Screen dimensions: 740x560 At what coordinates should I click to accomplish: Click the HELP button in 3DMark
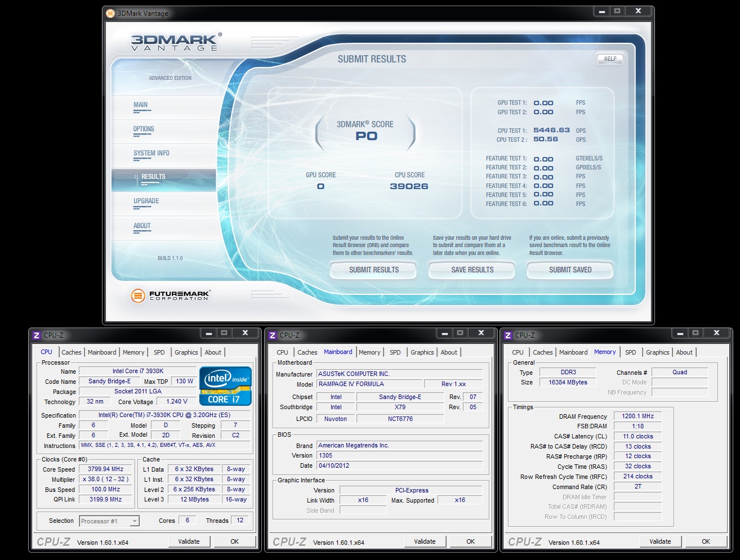(610, 59)
